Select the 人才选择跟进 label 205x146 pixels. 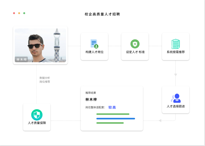[176, 106]
